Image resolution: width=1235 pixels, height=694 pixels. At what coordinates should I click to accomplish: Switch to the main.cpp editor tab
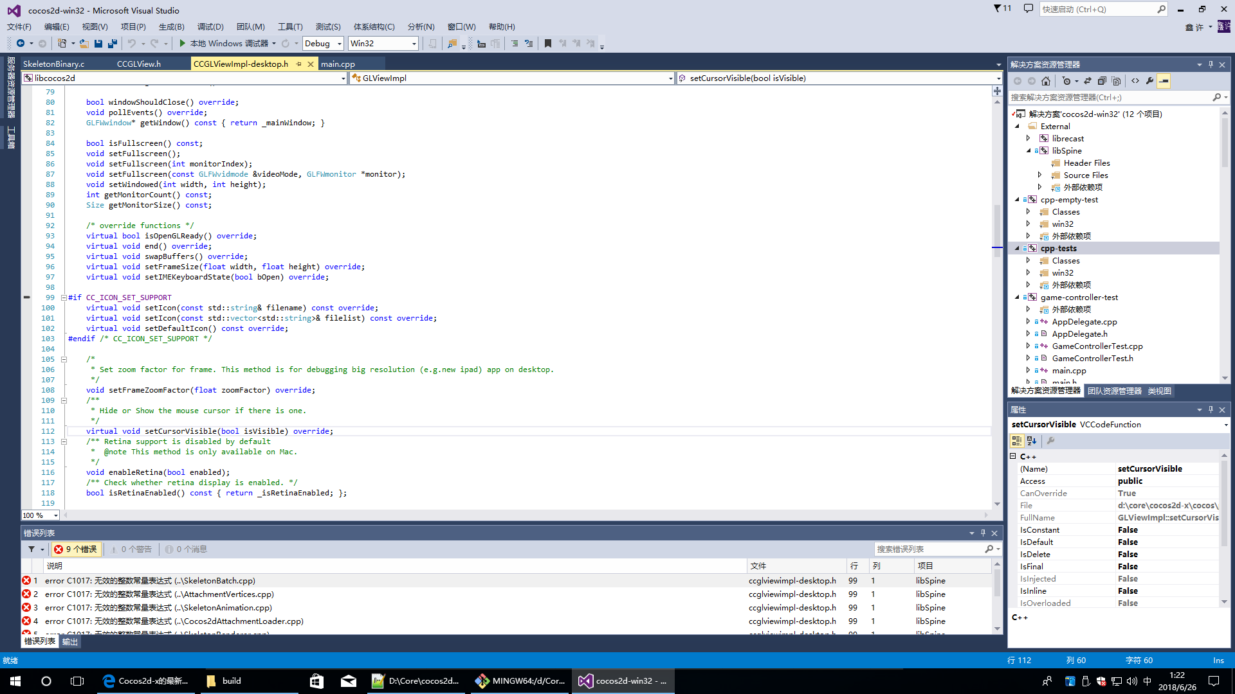pos(338,64)
